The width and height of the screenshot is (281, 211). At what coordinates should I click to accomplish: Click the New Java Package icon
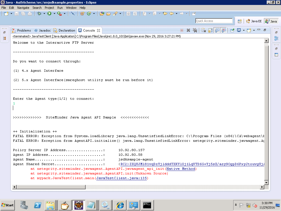(x=82, y=14)
